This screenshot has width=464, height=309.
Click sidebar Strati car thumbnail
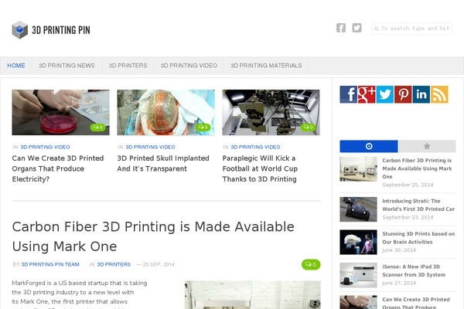click(x=358, y=209)
